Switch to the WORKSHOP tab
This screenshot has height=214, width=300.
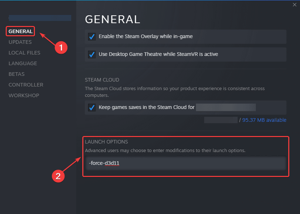24,95
